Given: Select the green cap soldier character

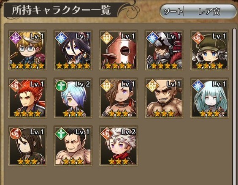Looking at the screenshot, I should [210, 50].
